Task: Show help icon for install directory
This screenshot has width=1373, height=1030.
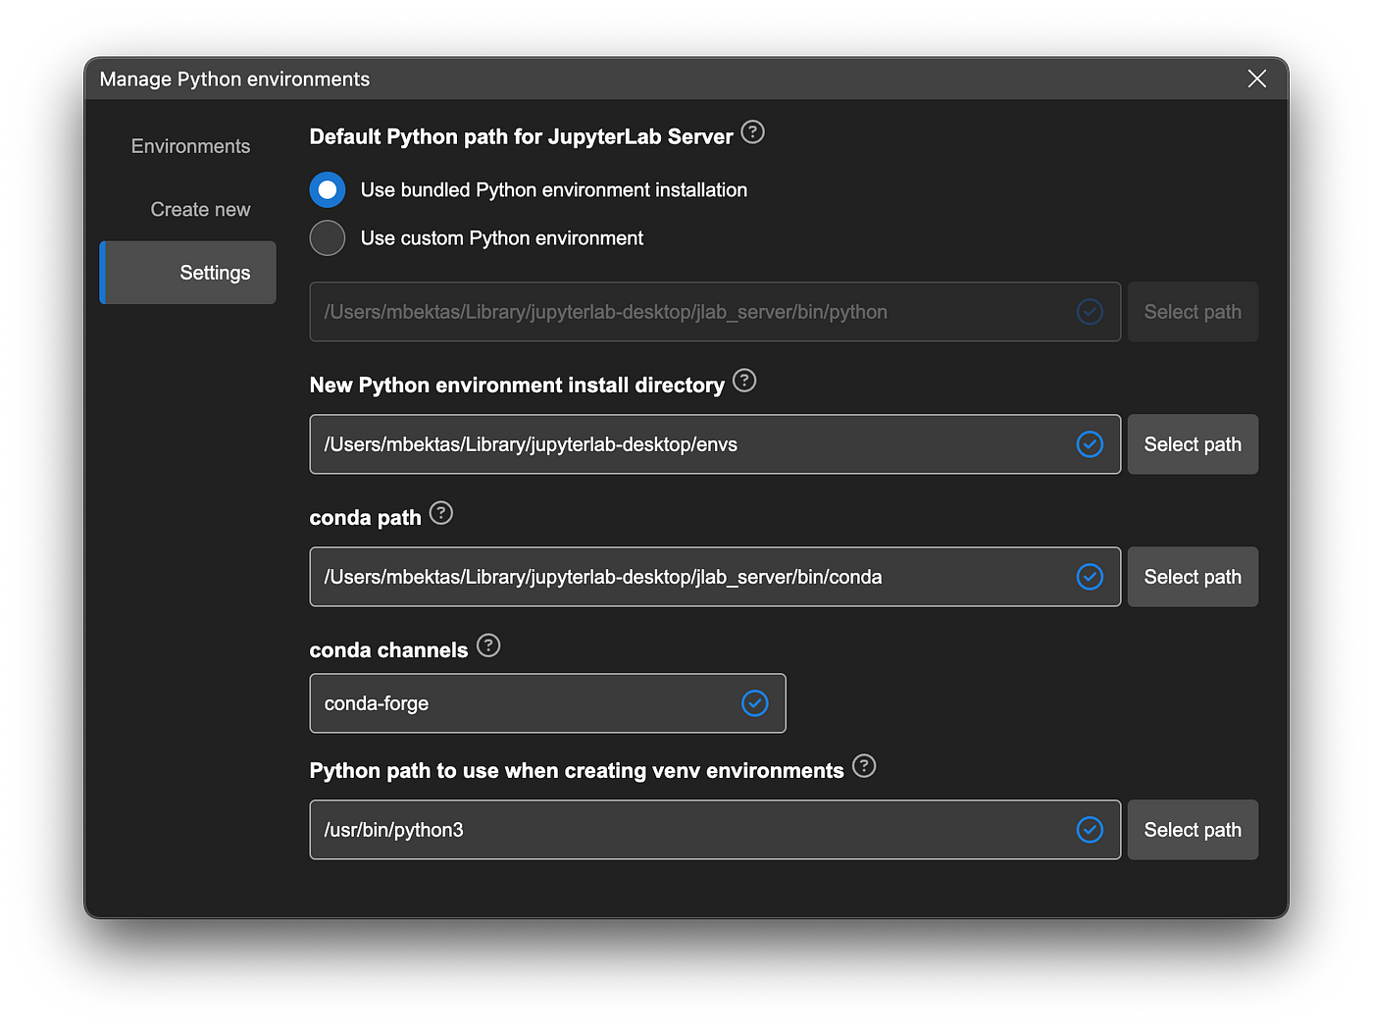Action: 744,380
